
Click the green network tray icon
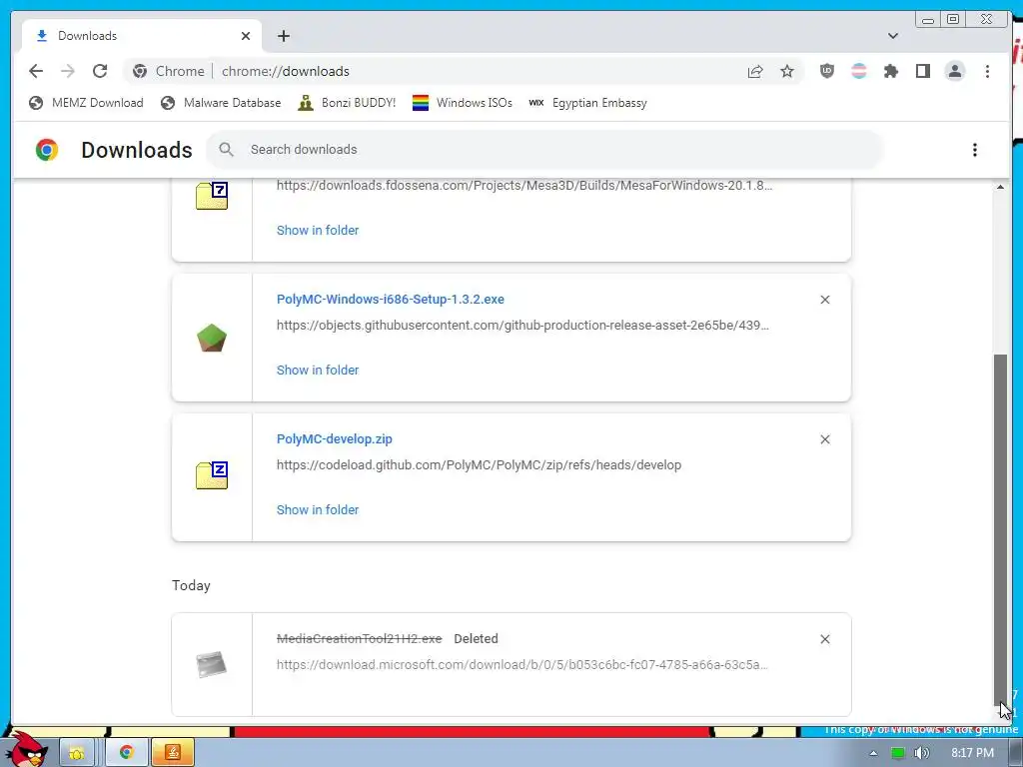[898, 753]
